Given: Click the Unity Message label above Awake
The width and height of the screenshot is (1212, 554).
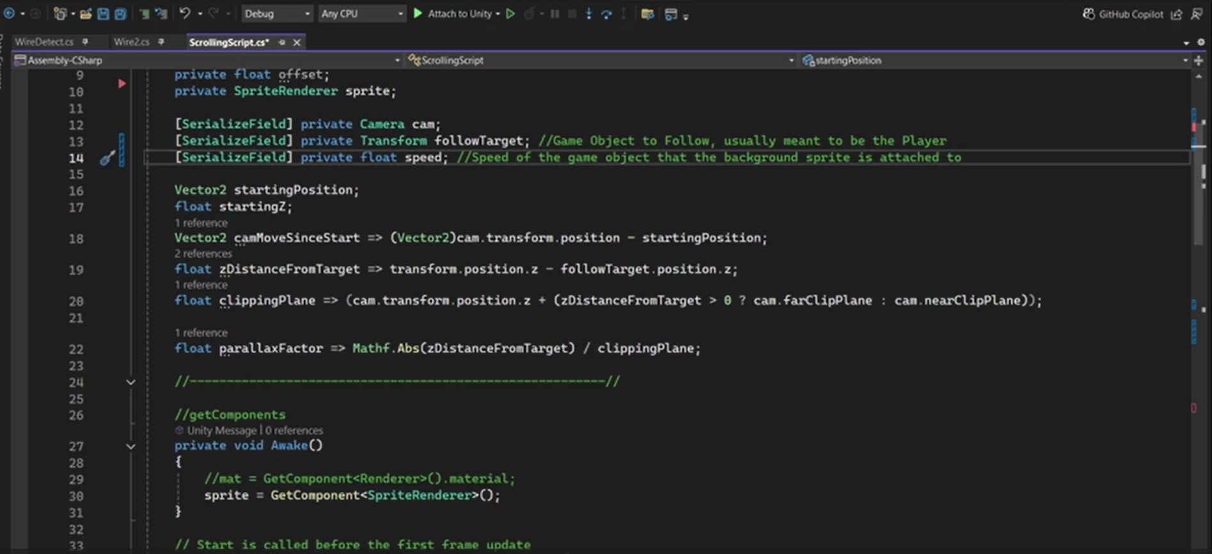Looking at the screenshot, I should point(222,431).
